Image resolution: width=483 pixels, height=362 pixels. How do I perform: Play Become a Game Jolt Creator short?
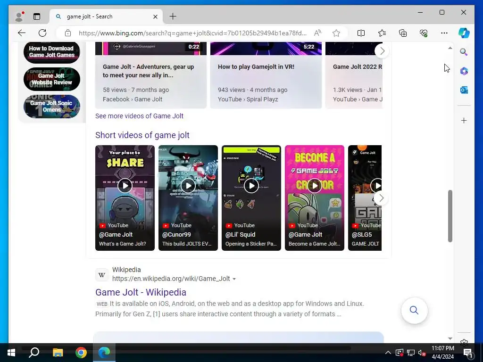[315, 198]
